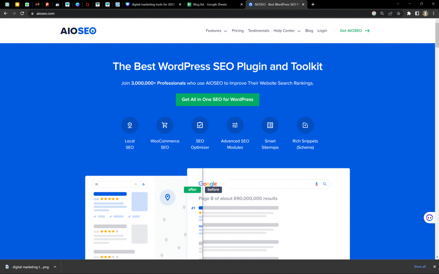
Task: Click the Chrome profile avatar
Action: [425, 13]
